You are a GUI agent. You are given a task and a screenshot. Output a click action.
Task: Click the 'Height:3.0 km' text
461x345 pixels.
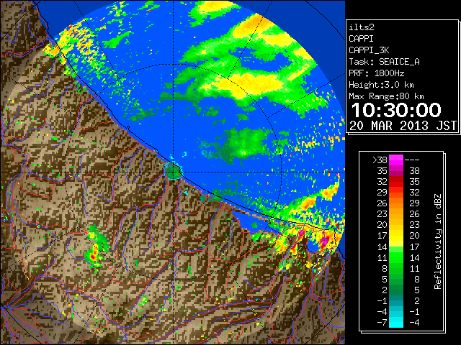(381, 85)
